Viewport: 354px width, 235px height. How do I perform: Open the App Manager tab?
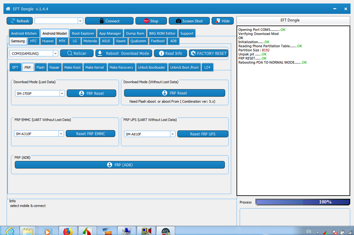click(x=110, y=33)
